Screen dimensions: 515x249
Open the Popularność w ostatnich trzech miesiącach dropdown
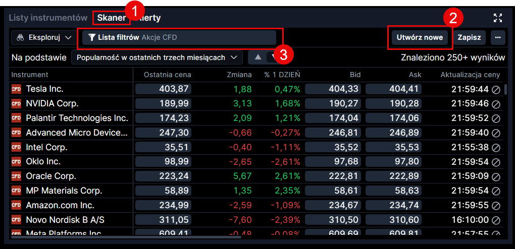pos(157,57)
